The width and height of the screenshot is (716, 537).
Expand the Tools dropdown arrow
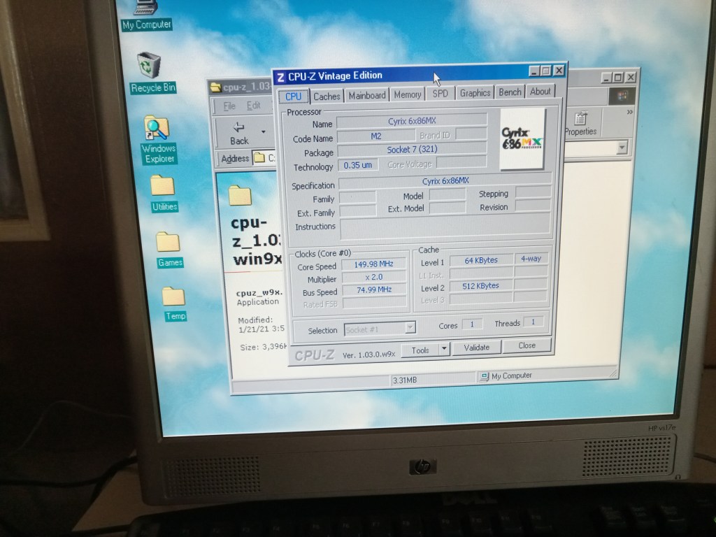[443, 350]
